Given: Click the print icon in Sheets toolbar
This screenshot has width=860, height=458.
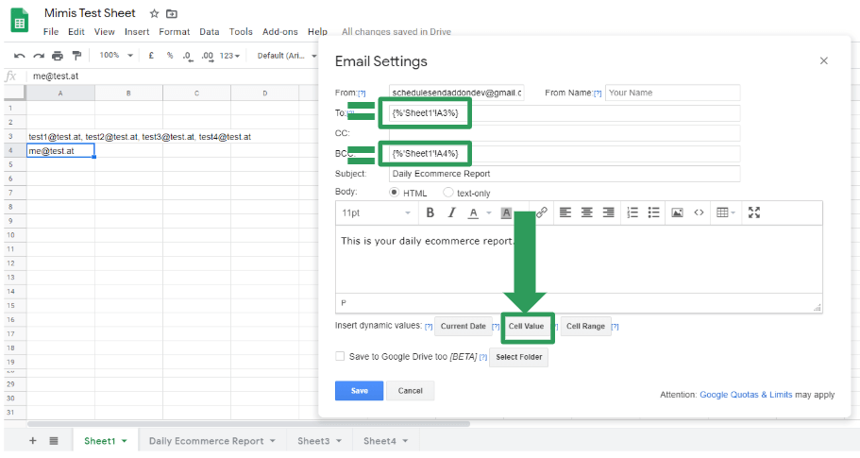Looking at the screenshot, I should pos(59,56).
